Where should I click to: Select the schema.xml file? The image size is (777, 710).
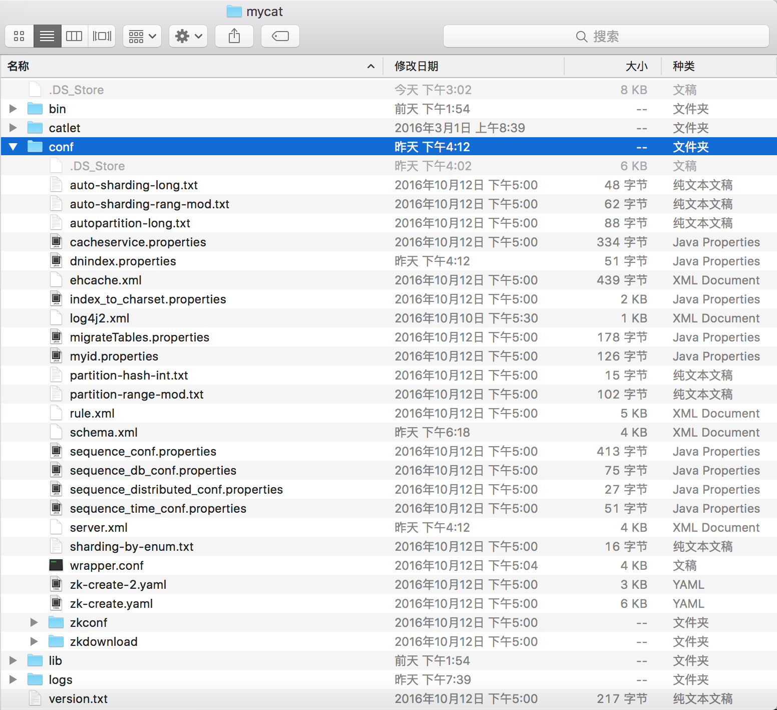pyautogui.click(x=104, y=432)
